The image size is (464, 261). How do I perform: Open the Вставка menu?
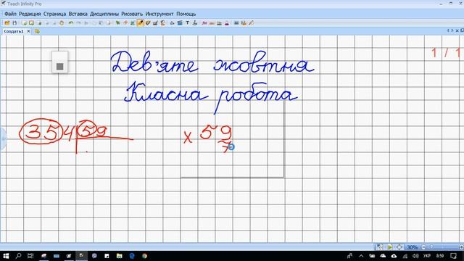click(x=78, y=14)
